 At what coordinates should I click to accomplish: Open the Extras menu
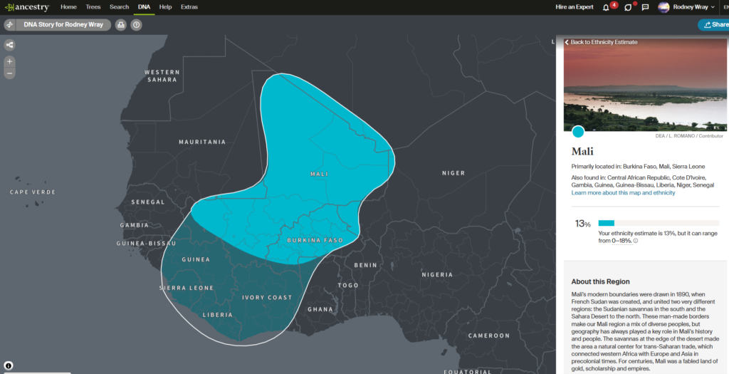189,7
